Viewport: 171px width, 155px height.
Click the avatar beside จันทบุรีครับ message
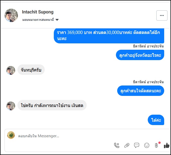11,70
